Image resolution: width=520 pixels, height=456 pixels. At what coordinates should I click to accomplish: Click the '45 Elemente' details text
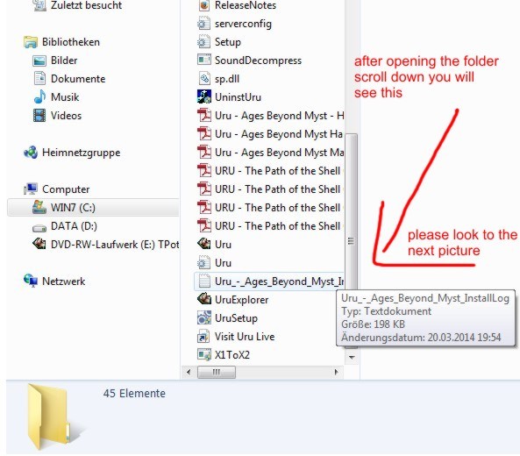pos(134,394)
